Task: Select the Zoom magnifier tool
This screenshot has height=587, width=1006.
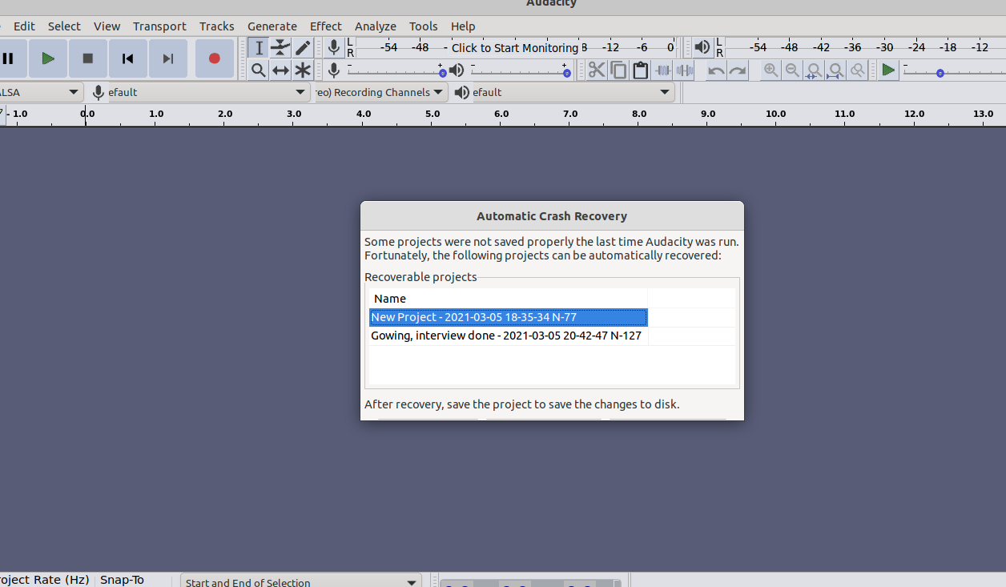Action: 259,70
